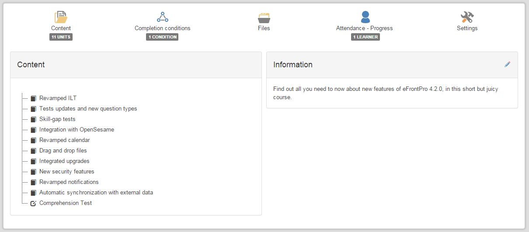Open the Content folder icon

click(61, 17)
